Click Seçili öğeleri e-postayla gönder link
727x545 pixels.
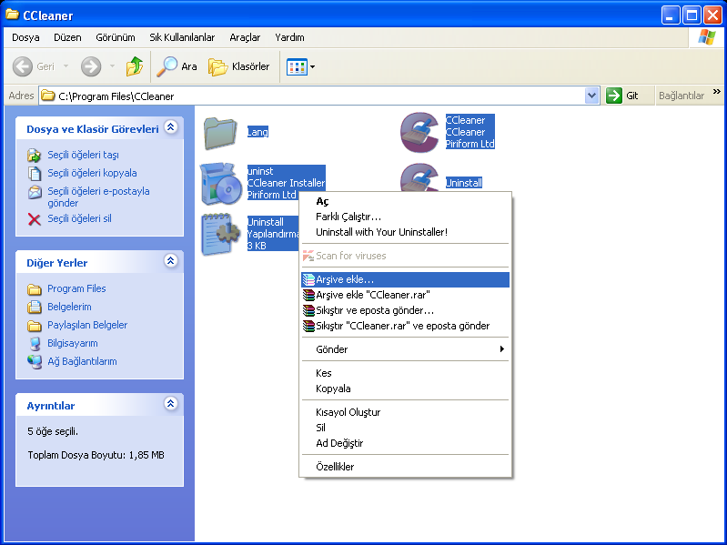[x=98, y=197]
